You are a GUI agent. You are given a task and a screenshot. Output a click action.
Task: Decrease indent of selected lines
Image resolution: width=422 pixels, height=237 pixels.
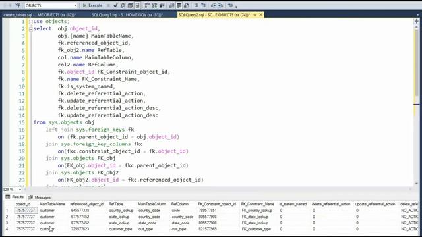(213, 5)
